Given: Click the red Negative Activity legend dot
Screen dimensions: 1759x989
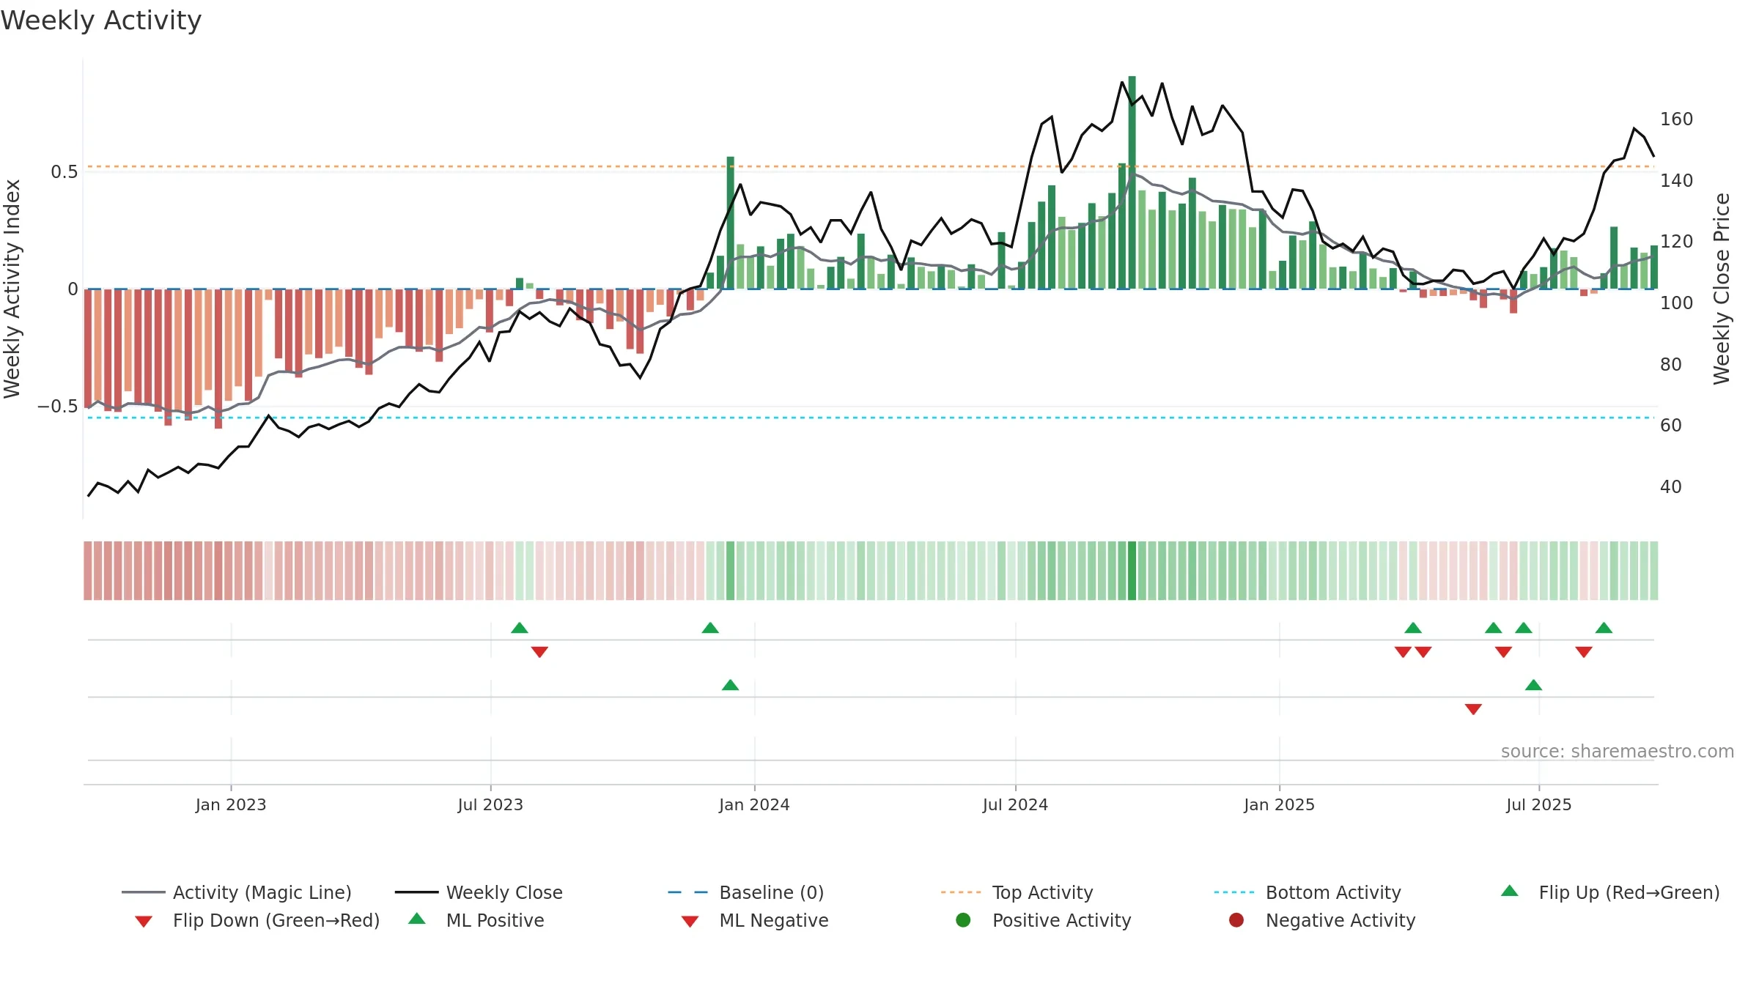Looking at the screenshot, I should click(x=1236, y=920).
